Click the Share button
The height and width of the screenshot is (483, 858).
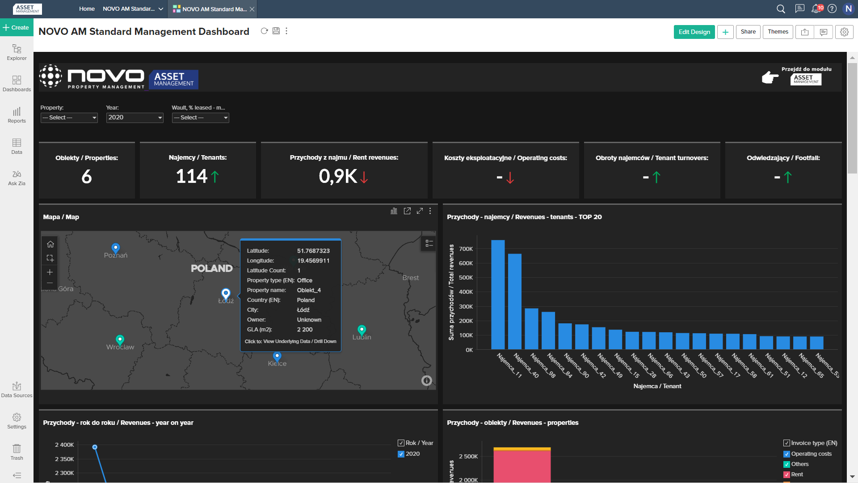748,32
